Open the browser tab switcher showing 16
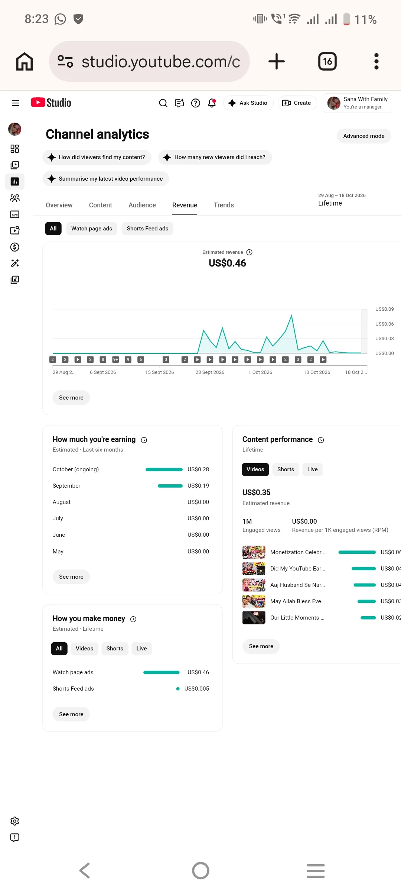This screenshot has height=892, width=401. 327,61
